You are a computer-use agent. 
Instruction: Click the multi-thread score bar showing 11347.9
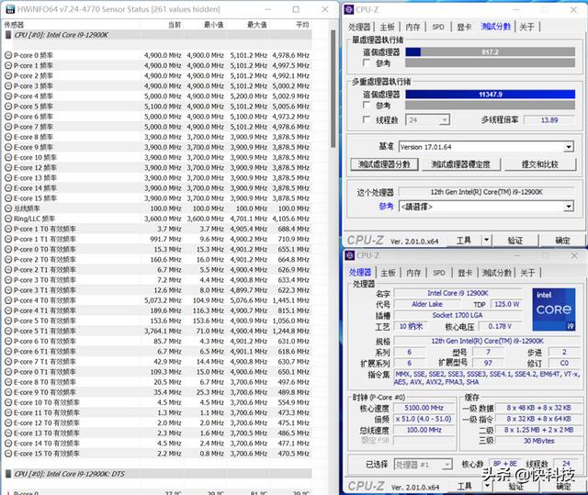(490, 94)
